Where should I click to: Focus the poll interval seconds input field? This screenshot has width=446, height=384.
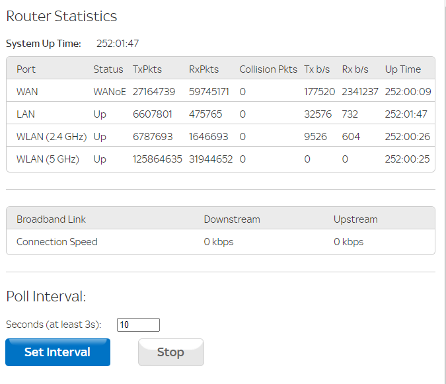pos(138,325)
